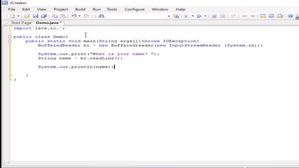Click the Copy toolbar icon
This screenshot has width=299, height=168.
(55, 16)
